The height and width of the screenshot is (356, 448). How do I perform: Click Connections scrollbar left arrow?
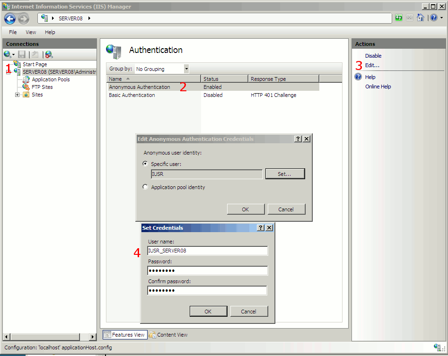[x=7, y=337]
